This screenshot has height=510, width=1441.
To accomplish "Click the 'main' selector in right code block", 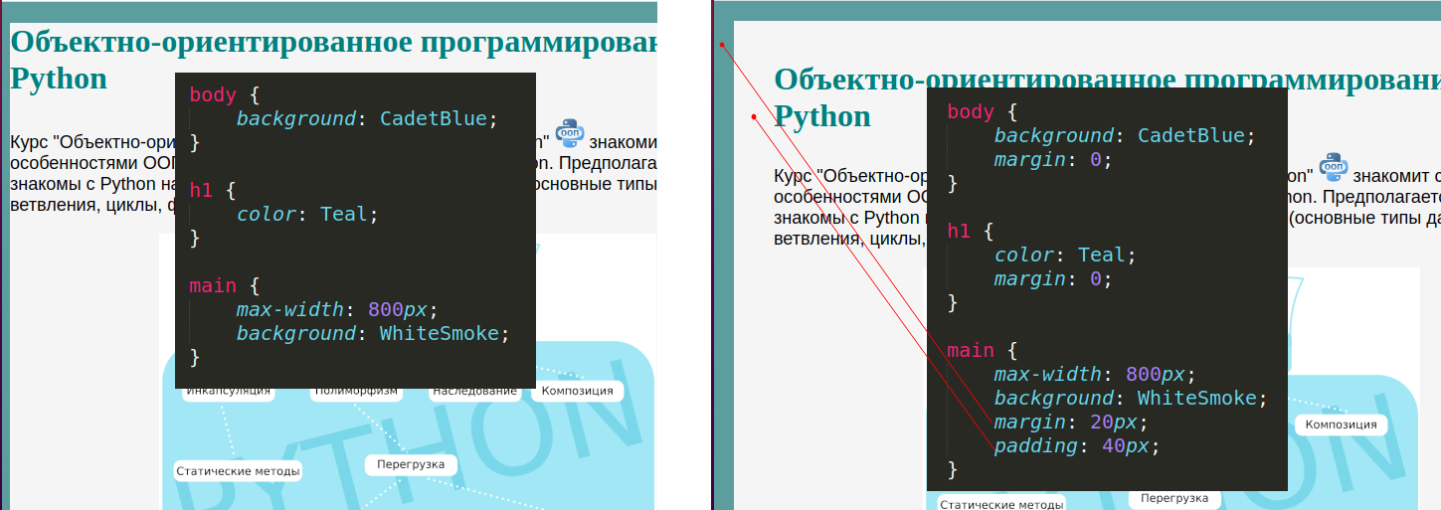I will pyautogui.click(x=970, y=350).
